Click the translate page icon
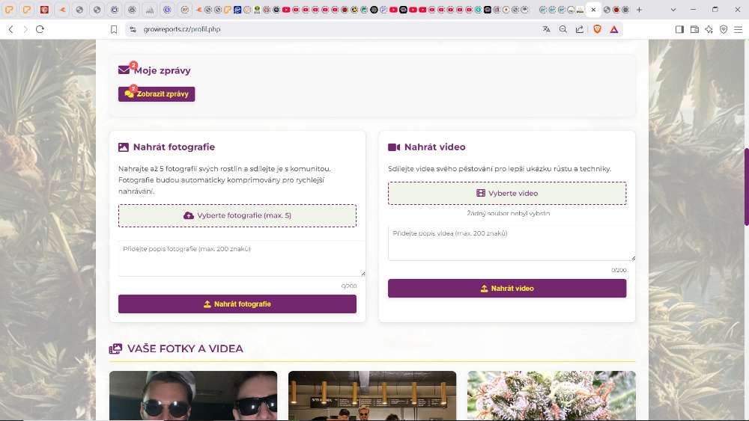Viewport: 749px width, 421px height. [546, 29]
